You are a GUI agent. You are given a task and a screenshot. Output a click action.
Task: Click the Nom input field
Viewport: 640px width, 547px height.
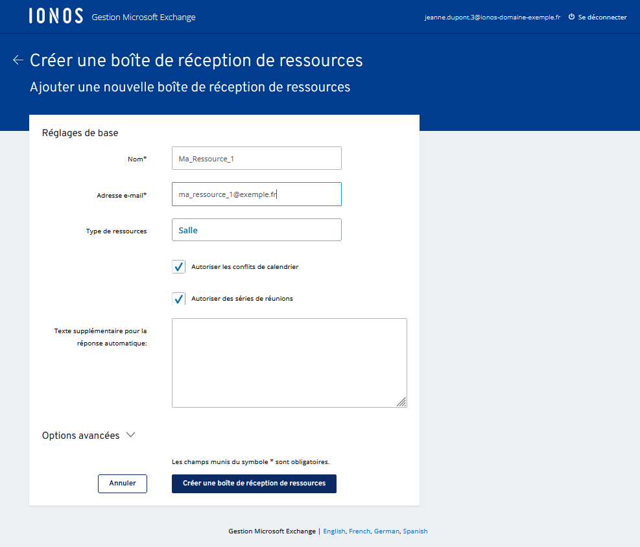pyautogui.click(x=256, y=158)
